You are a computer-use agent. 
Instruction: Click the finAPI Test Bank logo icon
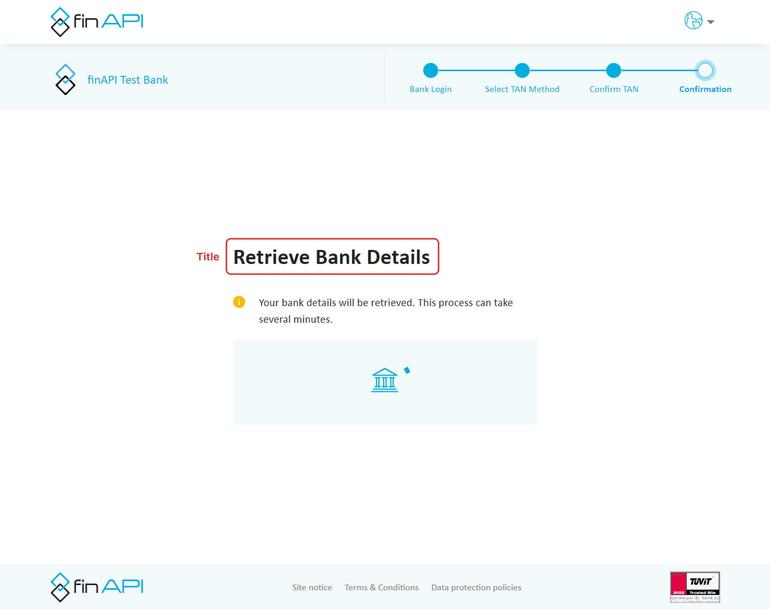(65, 80)
